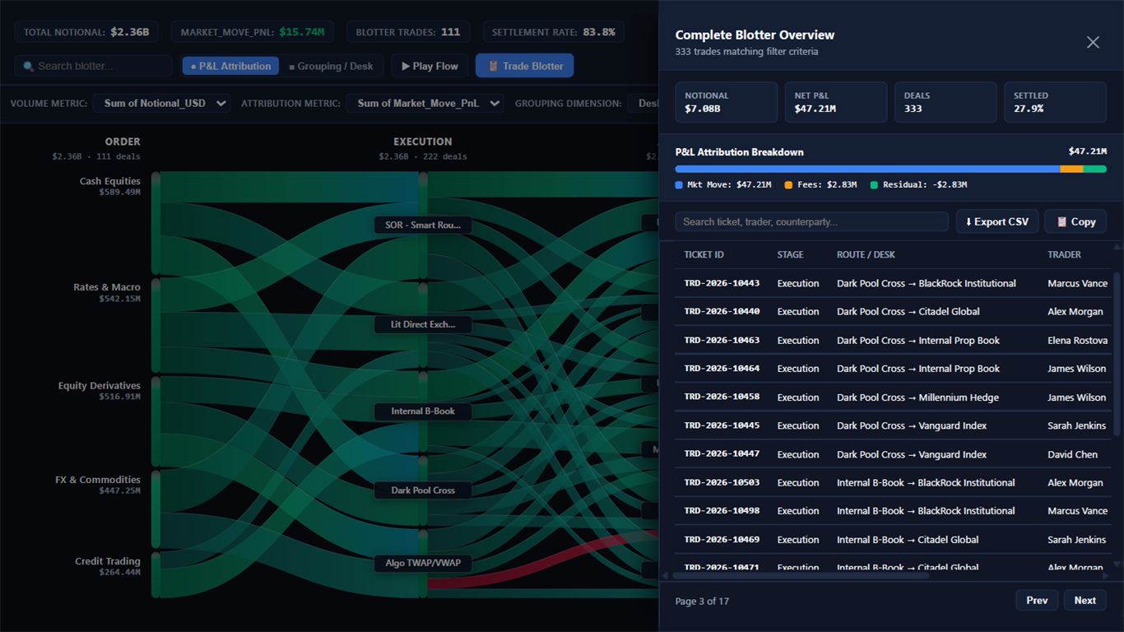Select ticket TRD-2026-10463 row
Screen dimensions: 1124x632
click(891, 340)
